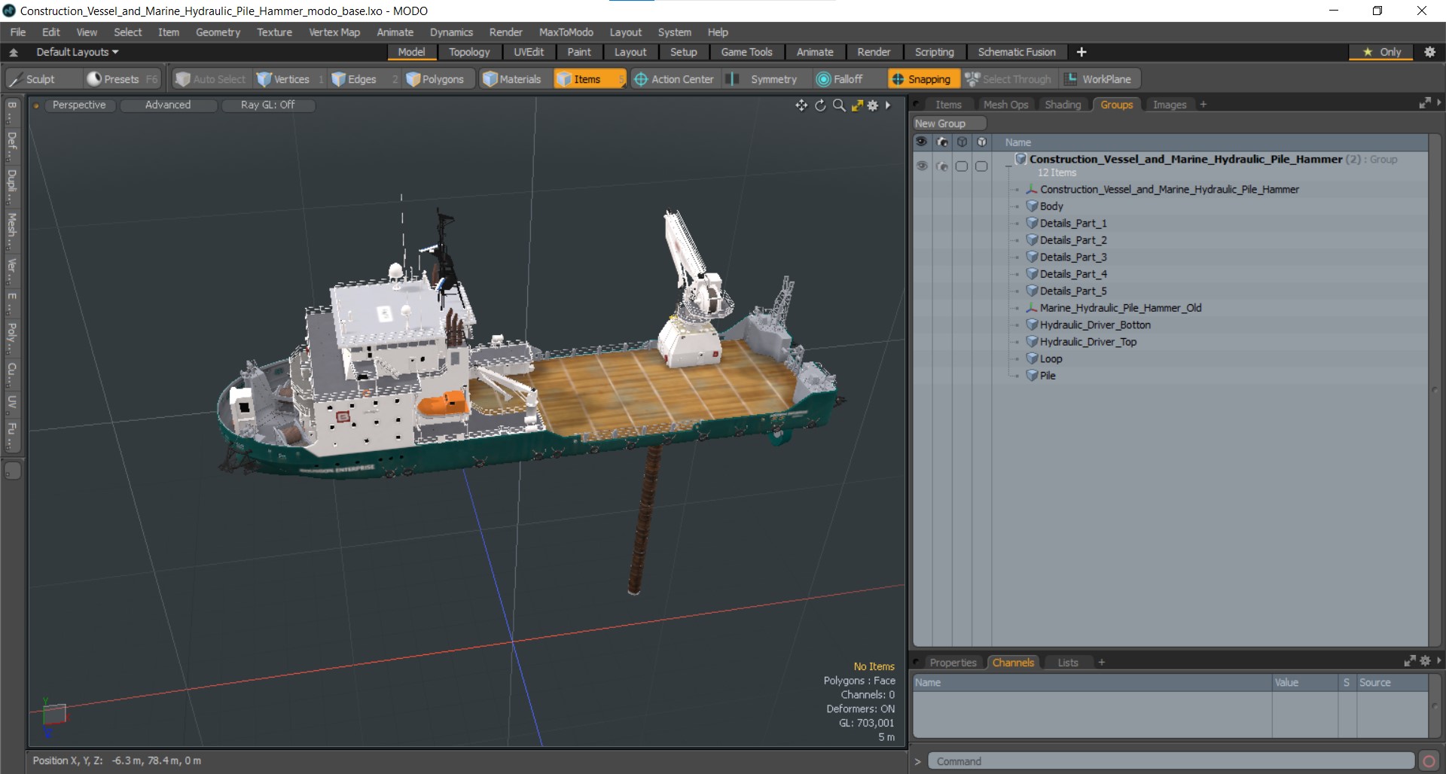The image size is (1446, 774).
Task: Open Action Center options
Action: [x=674, y=79]
